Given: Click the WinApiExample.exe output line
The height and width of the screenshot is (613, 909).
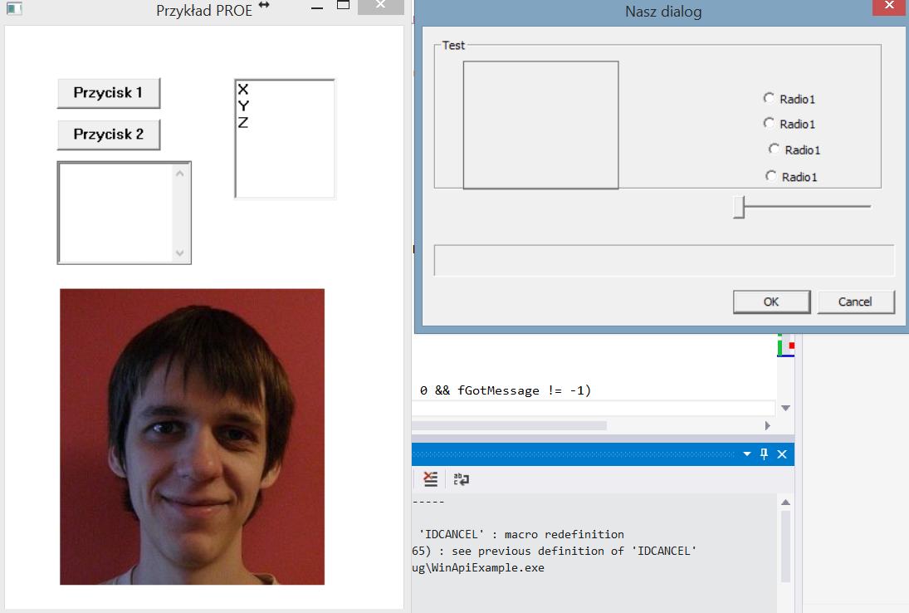Looking at the screenshot, I should [478, 568].
